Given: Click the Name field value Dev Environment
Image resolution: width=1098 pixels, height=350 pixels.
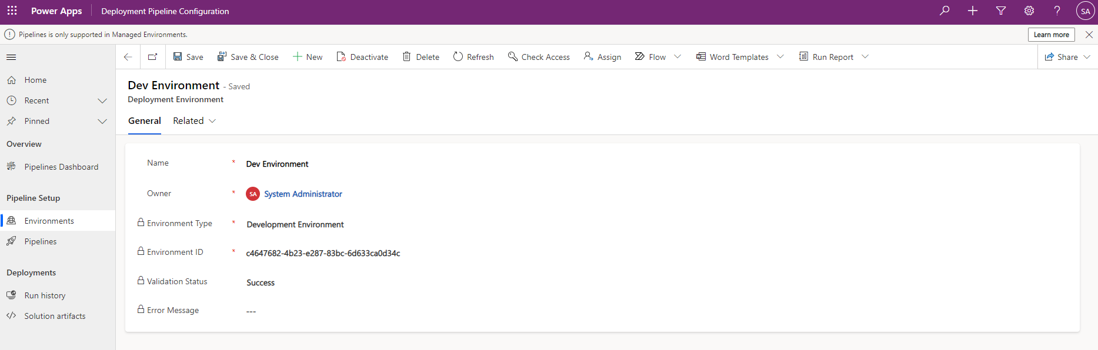Looking at the screenshot, I should 277,164.
